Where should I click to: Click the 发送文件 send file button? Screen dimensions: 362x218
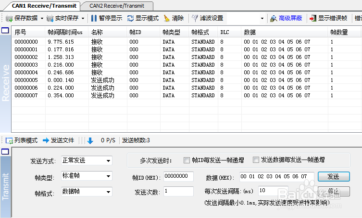click(58, 140)
